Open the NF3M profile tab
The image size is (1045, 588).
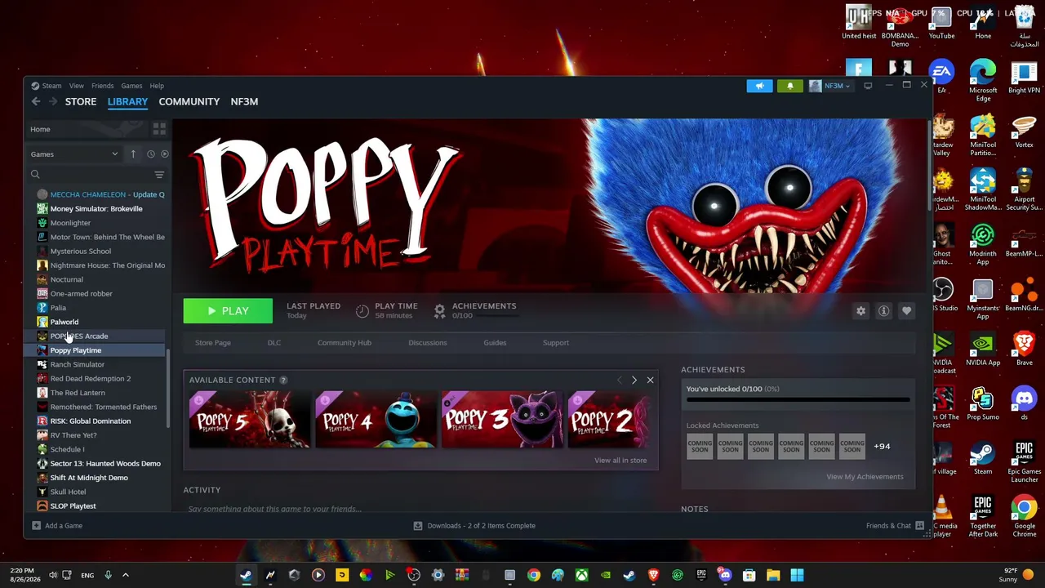click(244, 101)
